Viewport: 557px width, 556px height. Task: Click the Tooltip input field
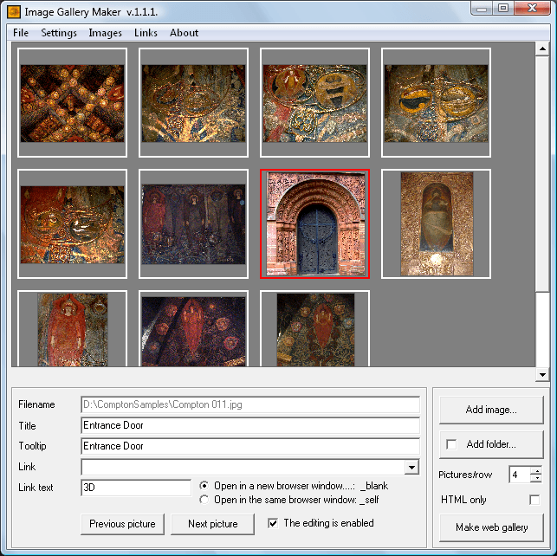click(x=250, y=446)
